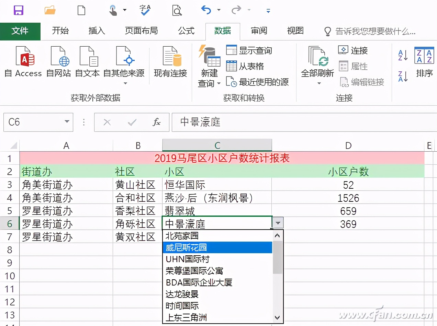Screen dimensions: 437x326
Task: Choose 时间国际 from the dropdown list
Action: (217, 306)
